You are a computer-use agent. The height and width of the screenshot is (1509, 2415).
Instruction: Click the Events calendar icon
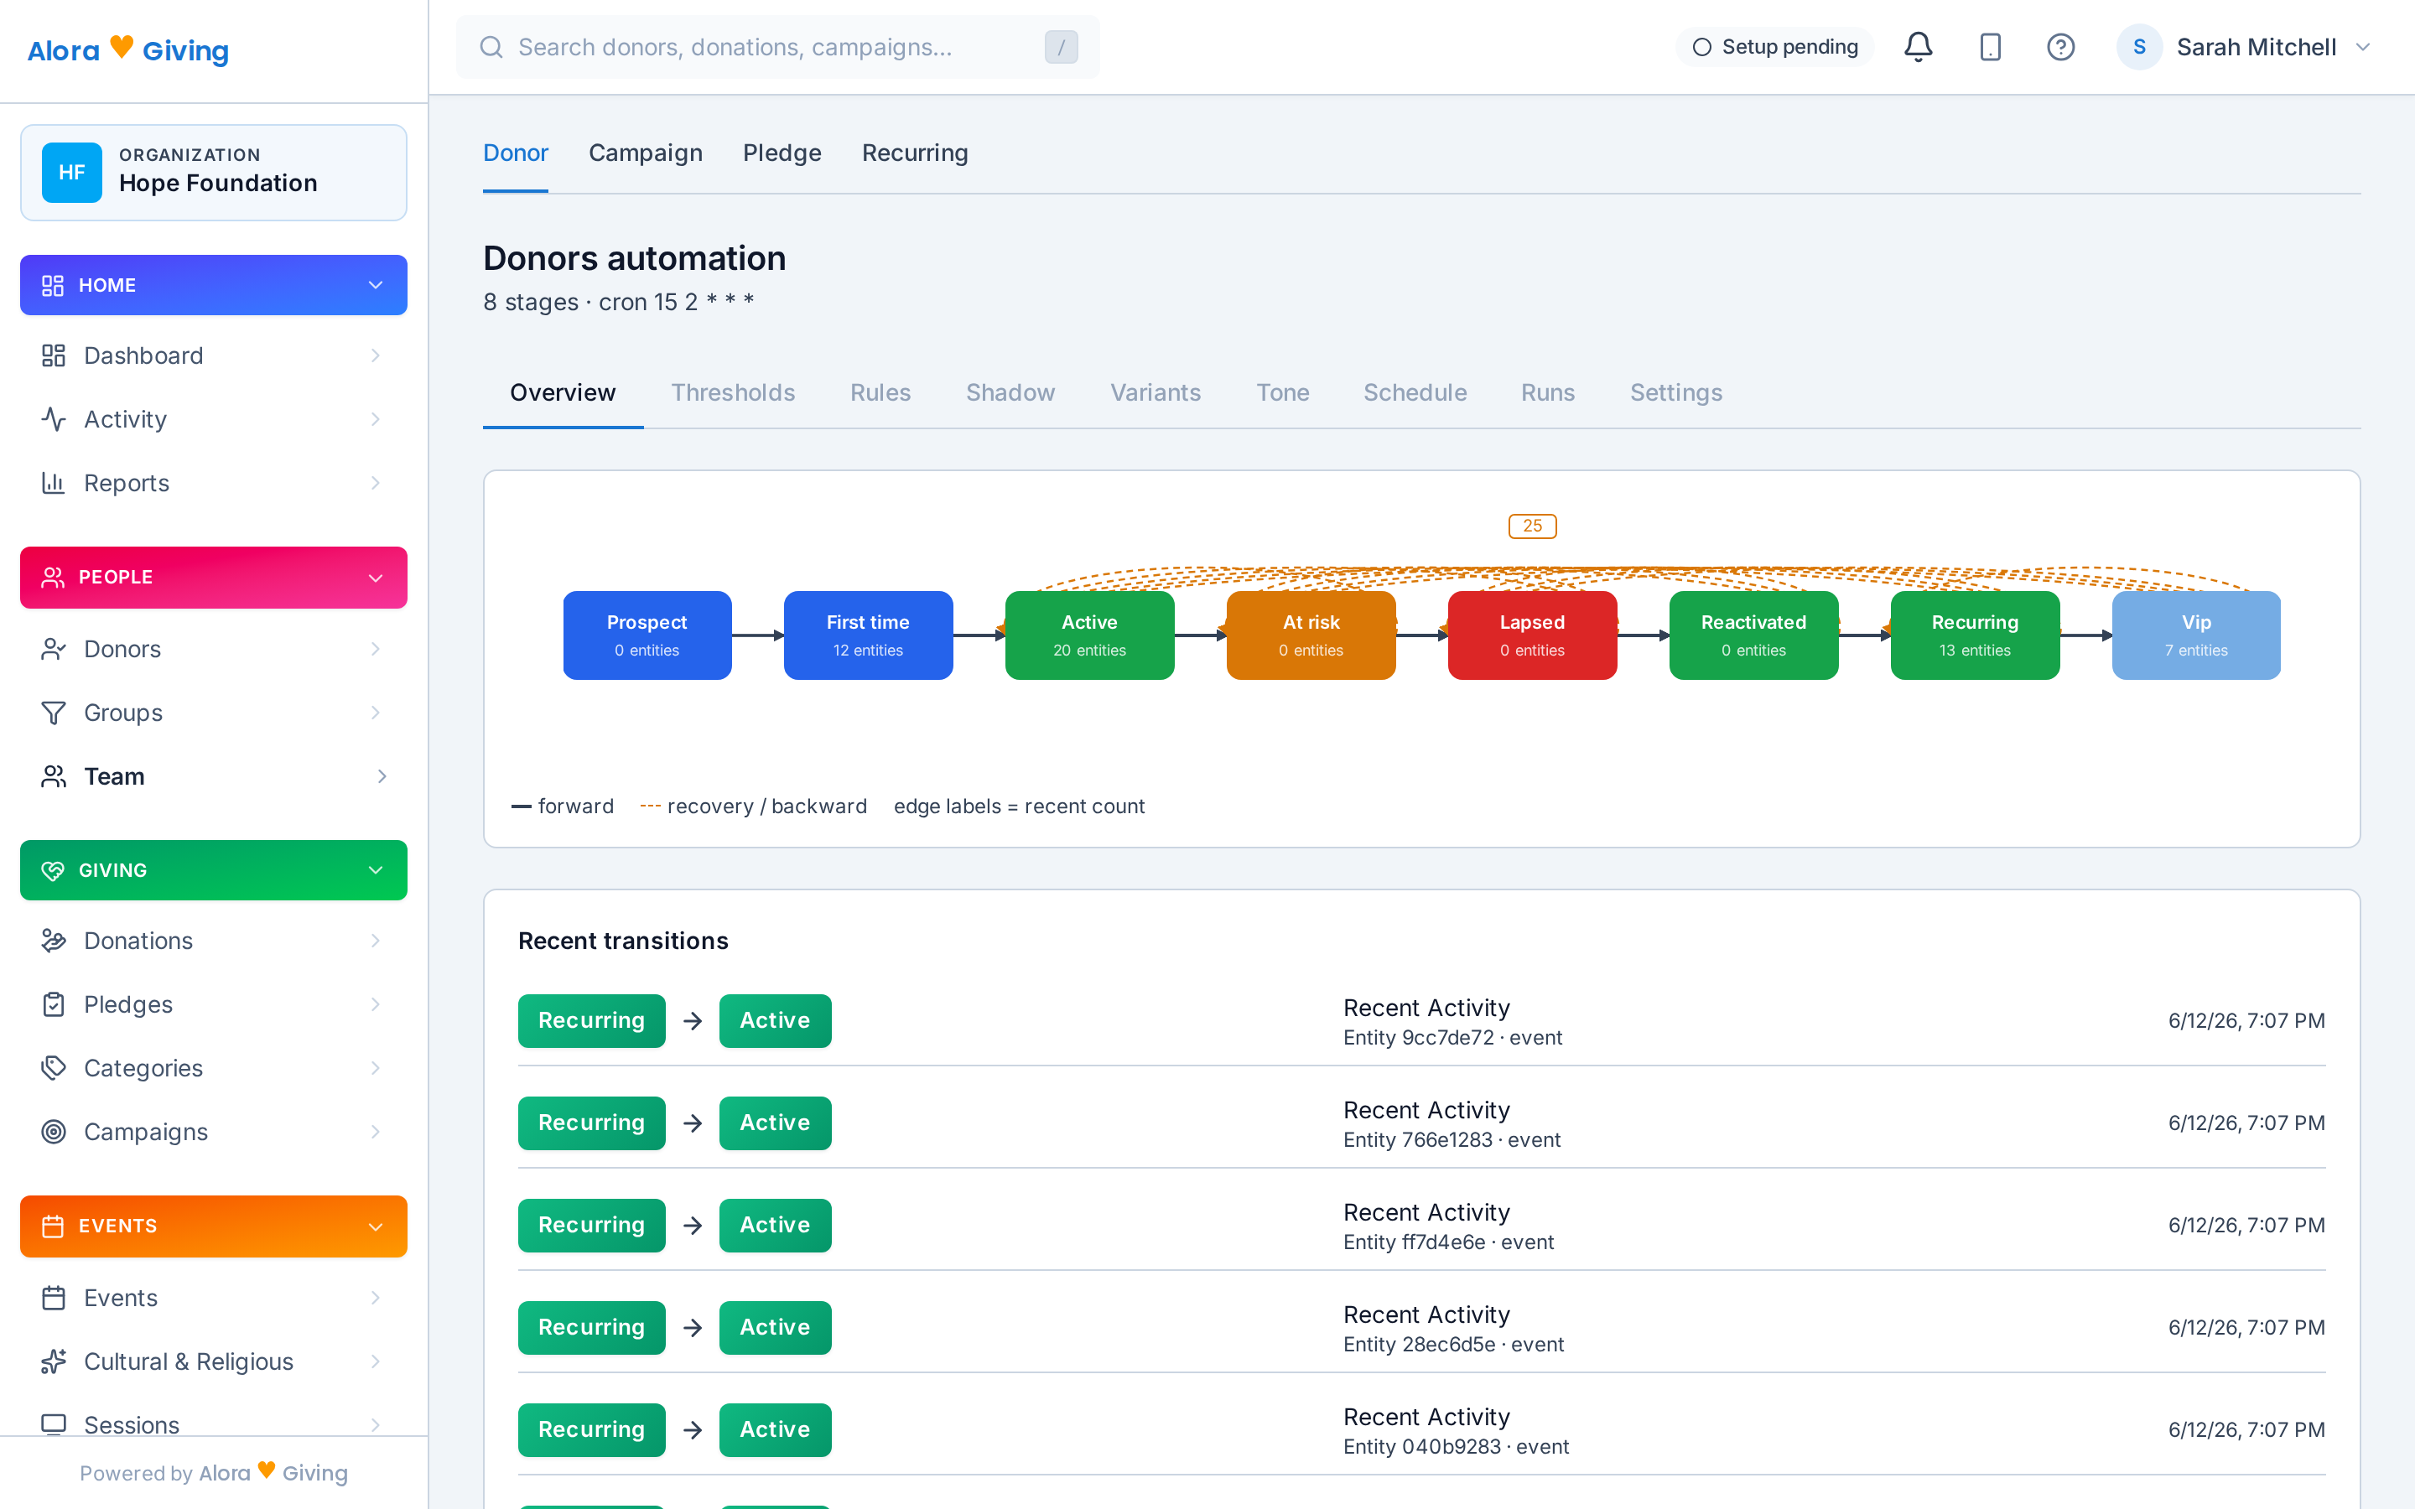coord(53,1298)
